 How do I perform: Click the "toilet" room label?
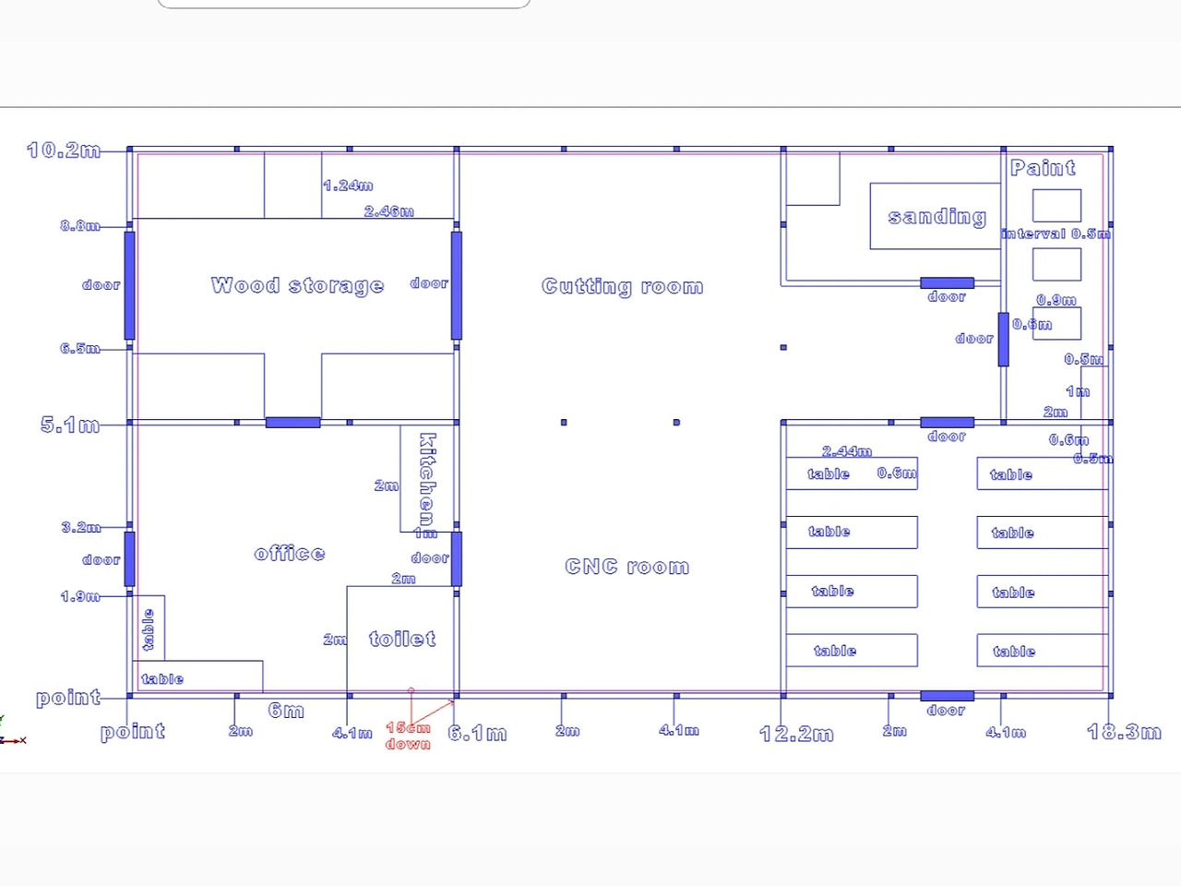coord(402,639)
